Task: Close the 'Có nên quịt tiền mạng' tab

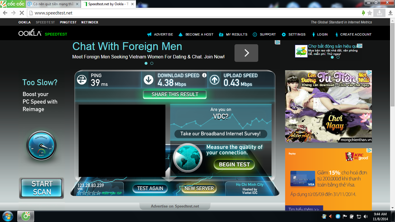Action: (x=77, y=4)
